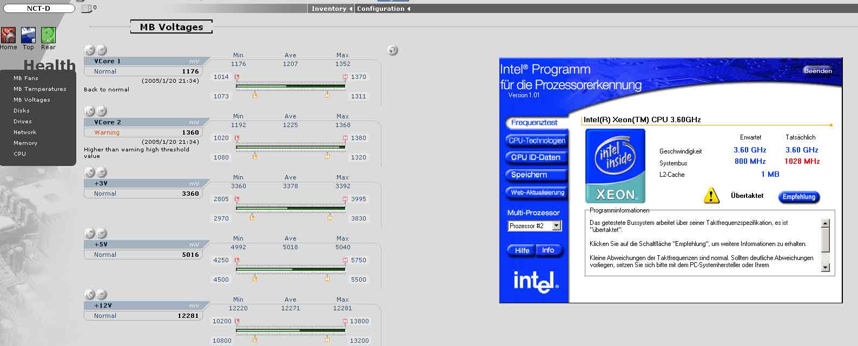This screenshot has height=346, width=858.
Task: Click the Intel logo in the Intel window
Action: coord(536,281)
